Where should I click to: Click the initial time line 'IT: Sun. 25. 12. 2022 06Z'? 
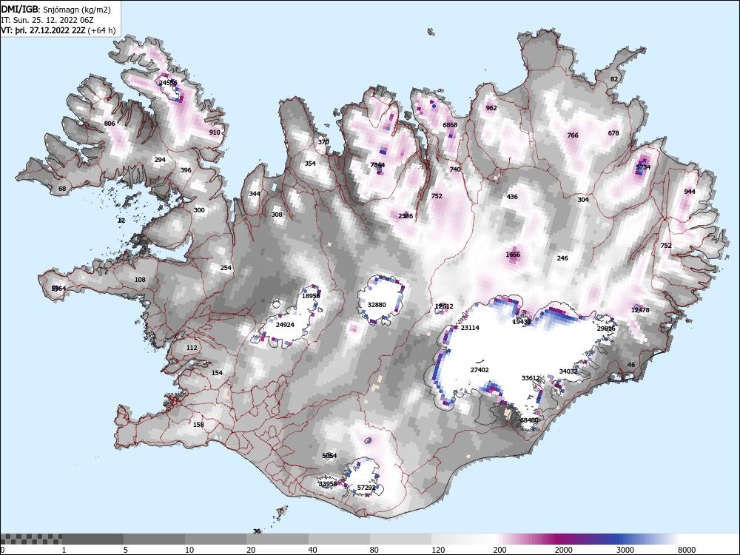47,20
